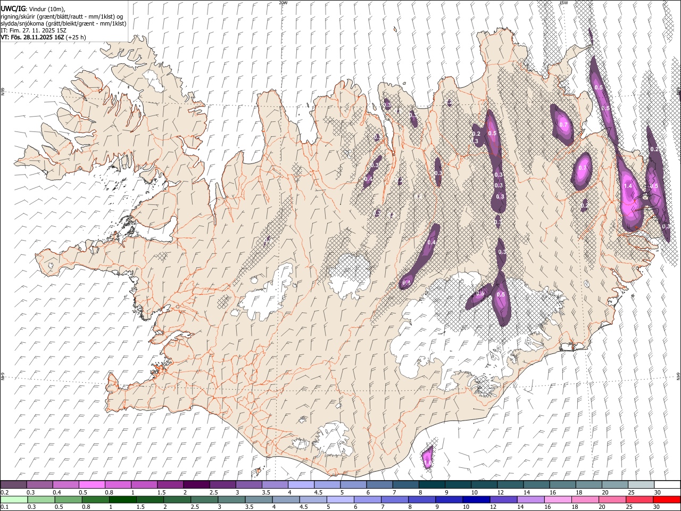Select the dark purple 0.2 swatch in the upper legend row
681x511 pixels.
pos(14,484)
